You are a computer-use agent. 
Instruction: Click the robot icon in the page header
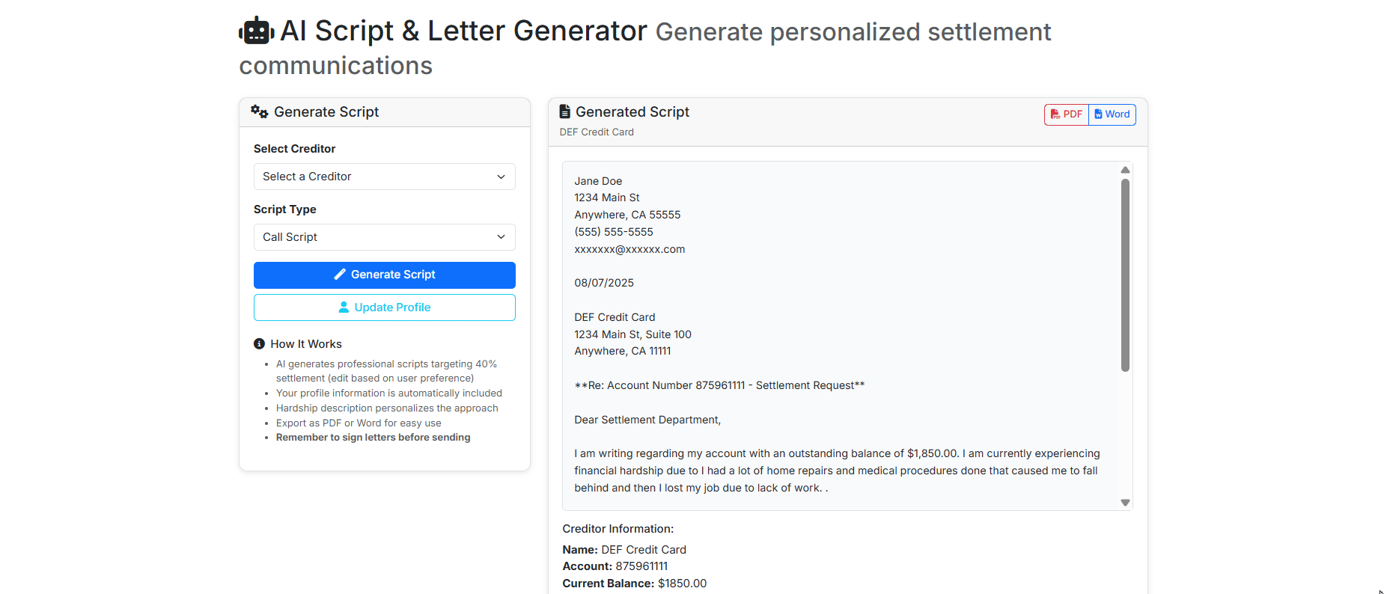(x=257, y=30)
